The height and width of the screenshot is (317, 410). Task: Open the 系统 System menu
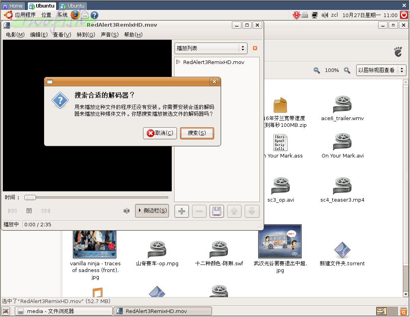(62, 15)
